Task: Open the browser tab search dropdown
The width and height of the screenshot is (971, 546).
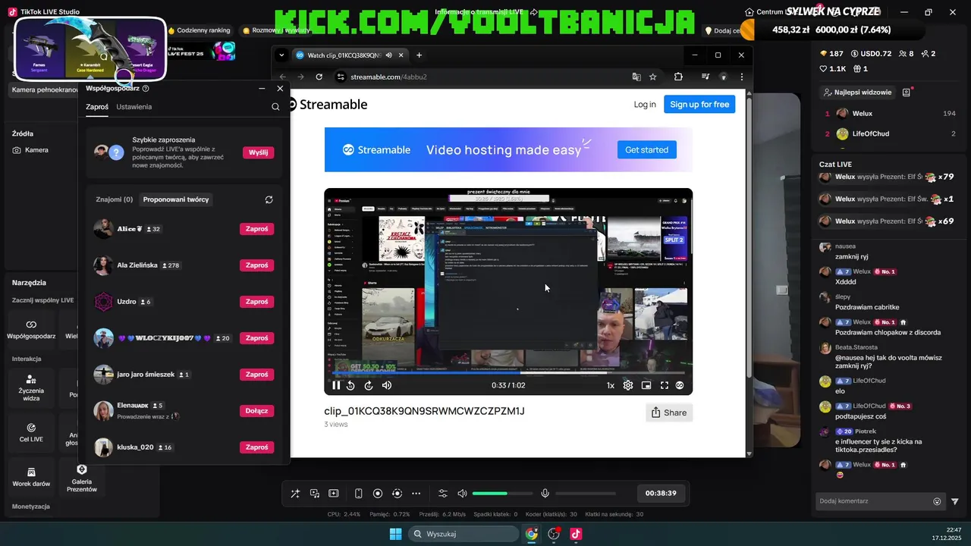Action: [281, 55]
